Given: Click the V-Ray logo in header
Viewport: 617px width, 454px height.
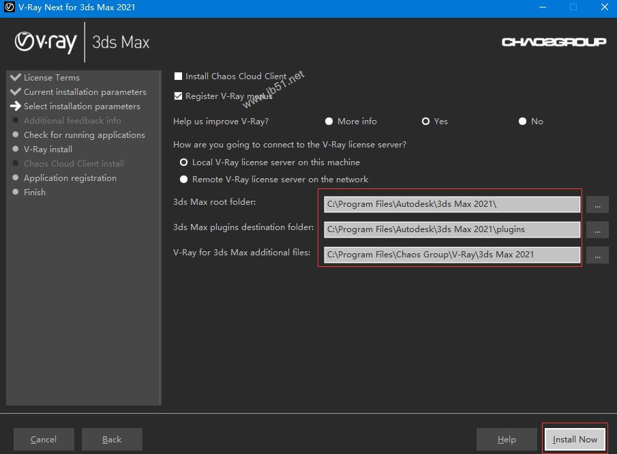Looking at the screenshot, I should (46, 42).
